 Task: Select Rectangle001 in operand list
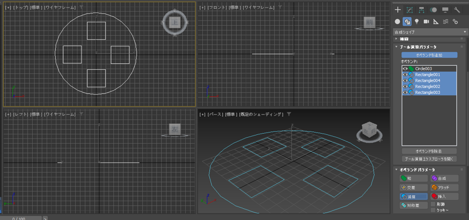[x=429, y=75]
